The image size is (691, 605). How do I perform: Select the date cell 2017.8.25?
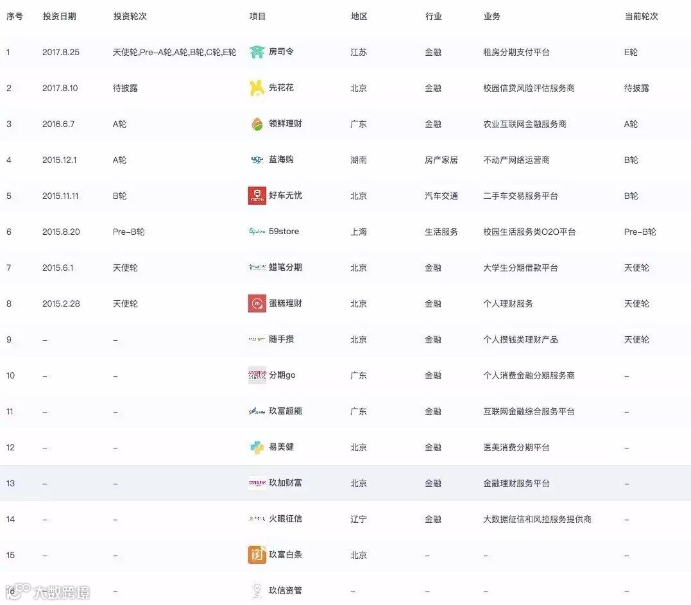tap(61, 52)
